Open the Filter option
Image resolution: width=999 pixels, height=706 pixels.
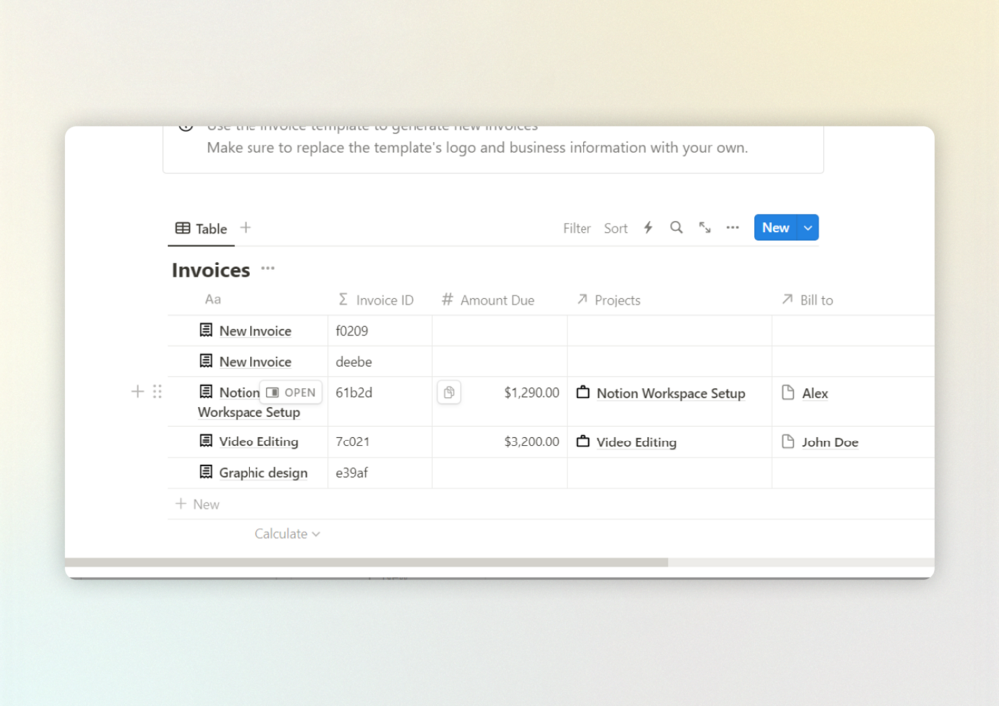pyautogui.click(x=577, y=228)
